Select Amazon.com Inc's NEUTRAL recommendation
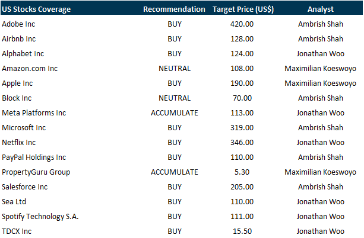Image resolution: width=364 pixels, height=238 pixels. 175,69
